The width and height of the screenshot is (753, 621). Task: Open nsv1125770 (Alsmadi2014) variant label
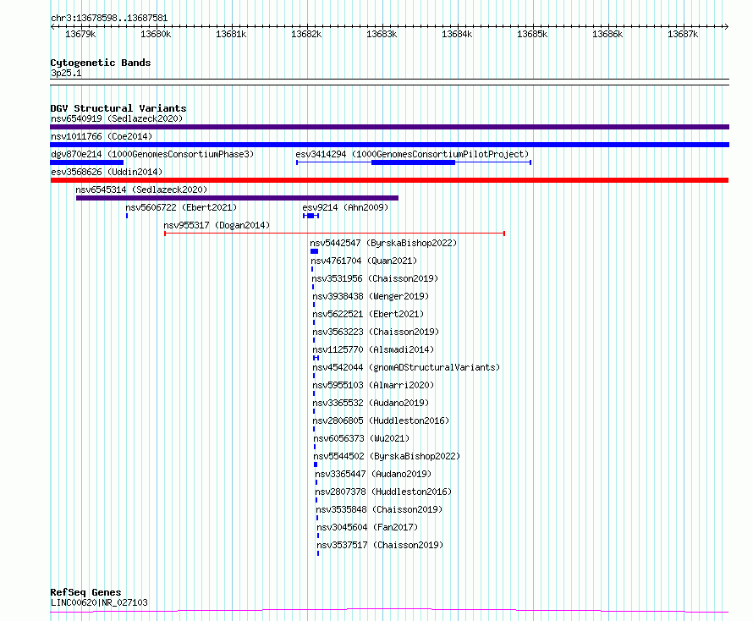373,349
